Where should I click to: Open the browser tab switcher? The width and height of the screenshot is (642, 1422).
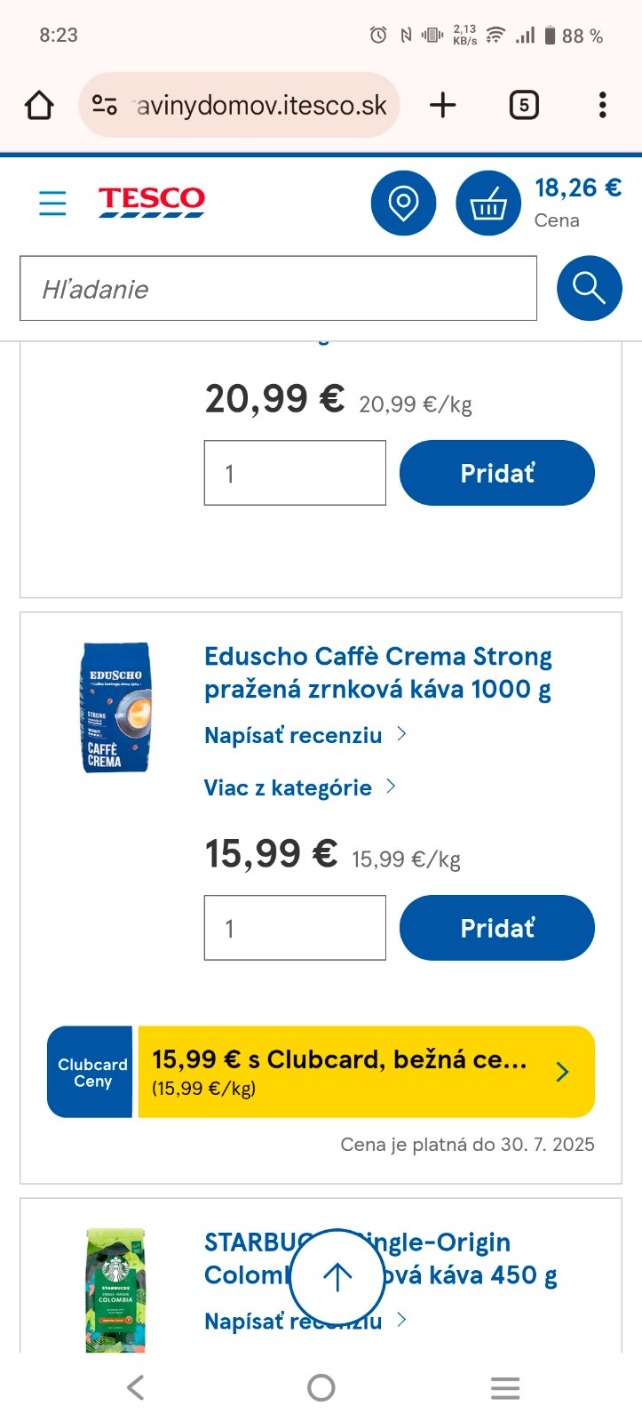(x=524, y=106)
